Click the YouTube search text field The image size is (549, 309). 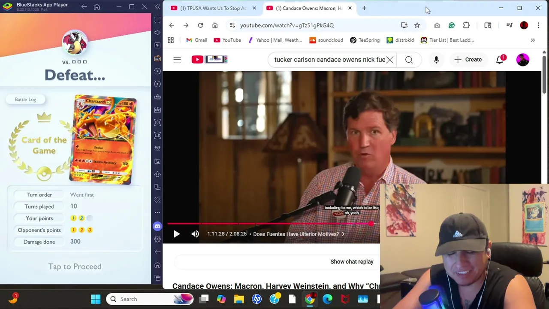(329, 60)
